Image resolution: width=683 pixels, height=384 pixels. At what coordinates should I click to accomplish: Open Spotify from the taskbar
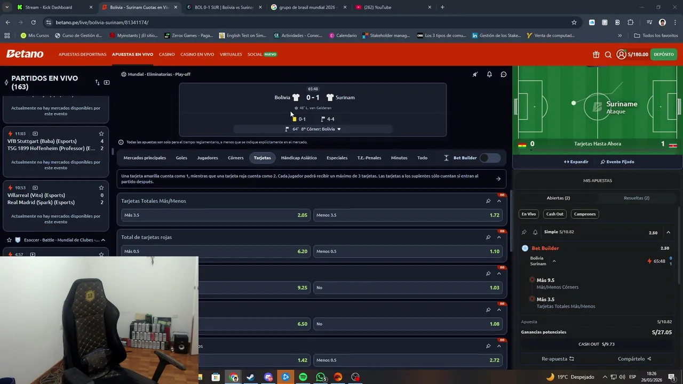pos(303,377)
